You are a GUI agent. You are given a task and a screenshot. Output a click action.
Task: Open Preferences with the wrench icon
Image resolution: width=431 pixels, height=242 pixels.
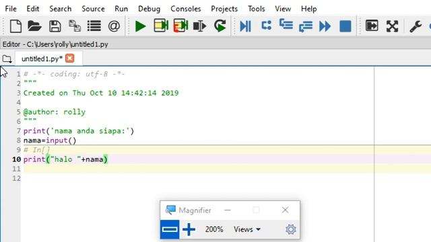(416, 26)
